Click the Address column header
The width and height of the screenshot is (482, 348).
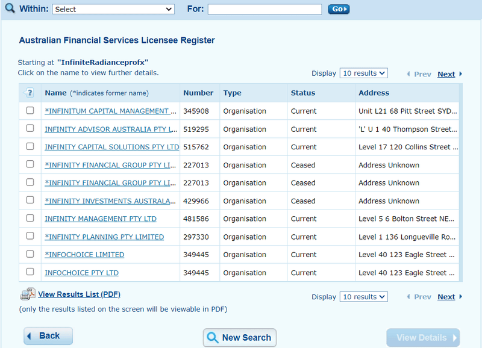coord(374,93)
